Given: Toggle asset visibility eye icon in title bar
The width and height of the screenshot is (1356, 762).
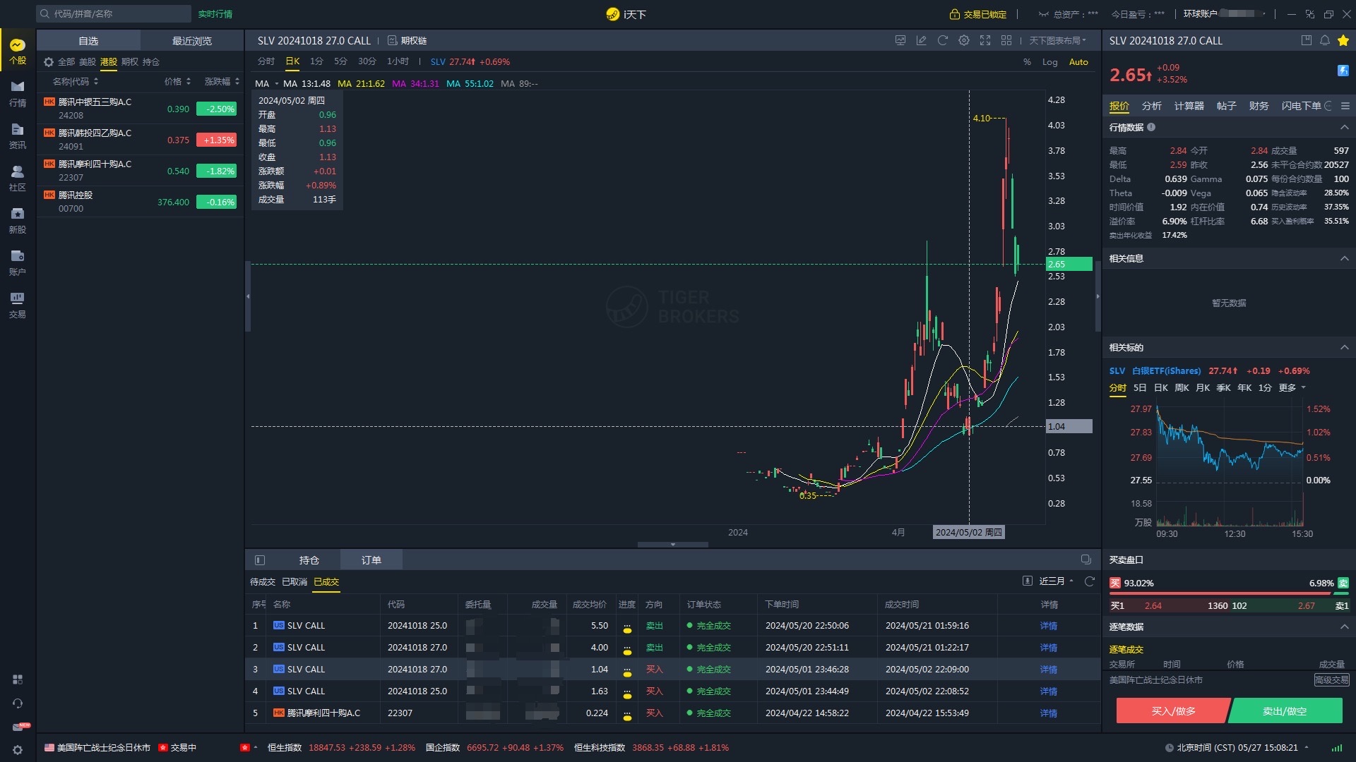Looking at the screenshot, I should click(1043, 14).
